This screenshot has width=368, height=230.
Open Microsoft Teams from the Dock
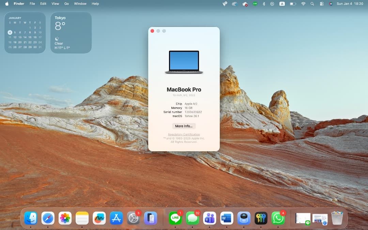[210, 218]
